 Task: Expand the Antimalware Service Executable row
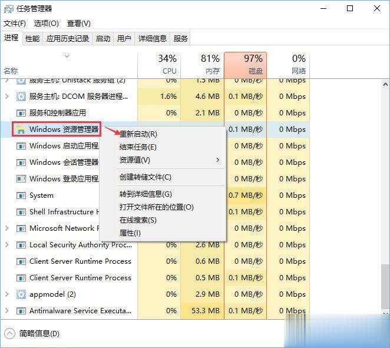pos(7,311)
